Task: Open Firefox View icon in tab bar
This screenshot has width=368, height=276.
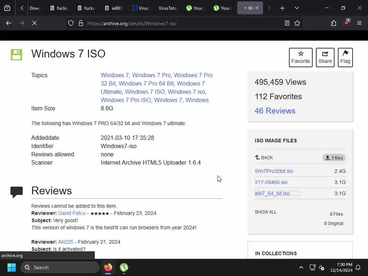Action: point(7,8)
